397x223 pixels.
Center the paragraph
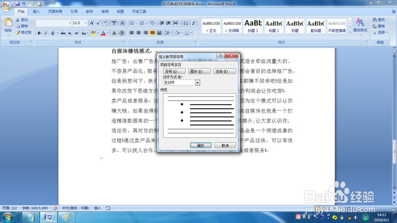click(x=139, y=33)
